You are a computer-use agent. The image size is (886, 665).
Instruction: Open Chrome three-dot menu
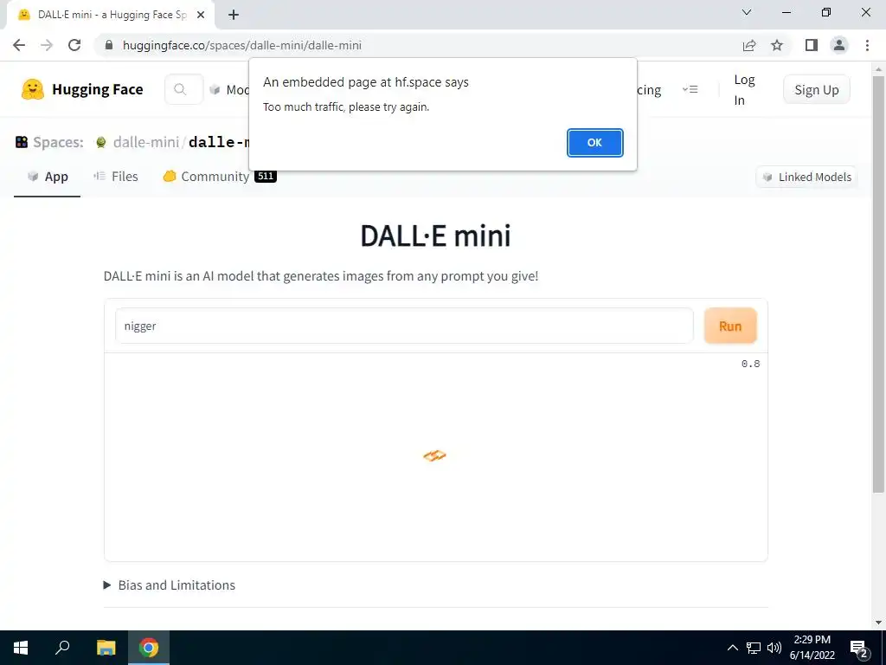tap(867, 45)
